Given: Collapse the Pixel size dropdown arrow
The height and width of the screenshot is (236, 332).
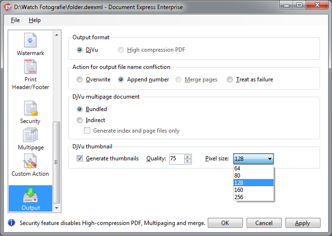Looking at the screenshot, I should [270, 159].
